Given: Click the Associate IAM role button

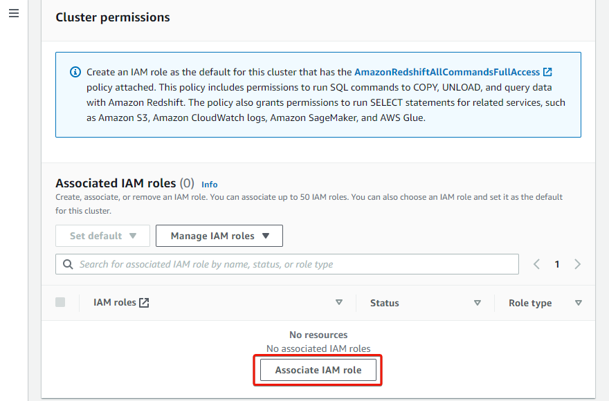Looking at the screenshot, I should pos(318,370).
